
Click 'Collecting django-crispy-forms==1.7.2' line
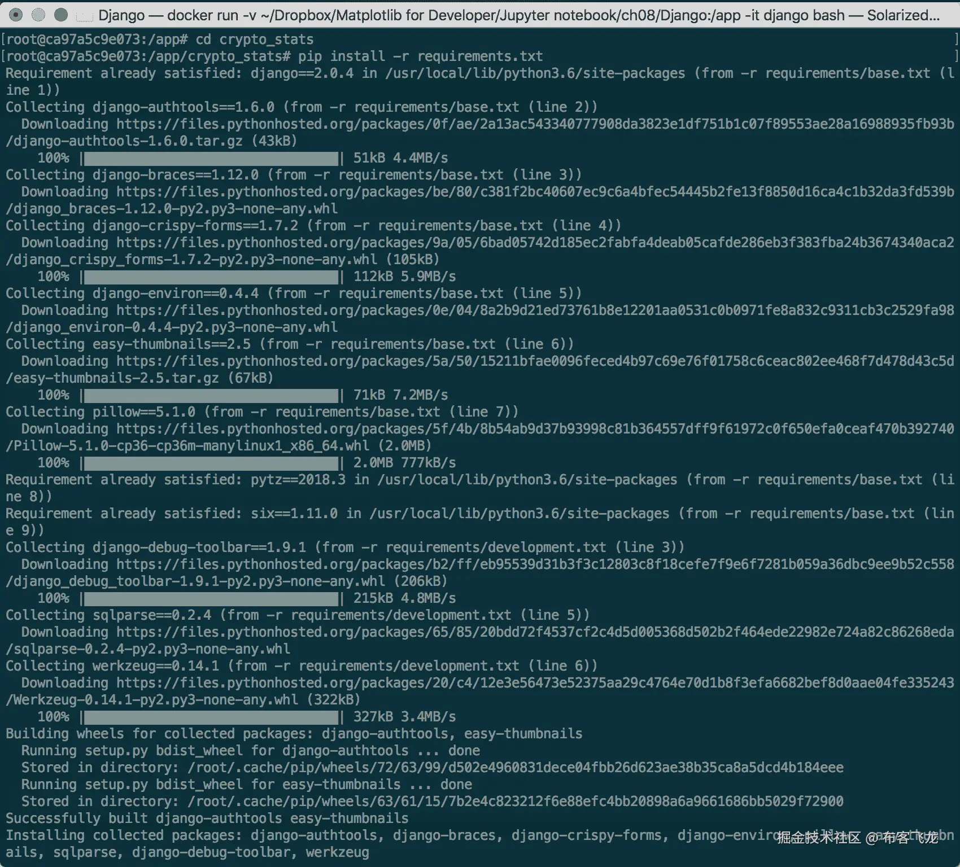(x=313, y=226)
